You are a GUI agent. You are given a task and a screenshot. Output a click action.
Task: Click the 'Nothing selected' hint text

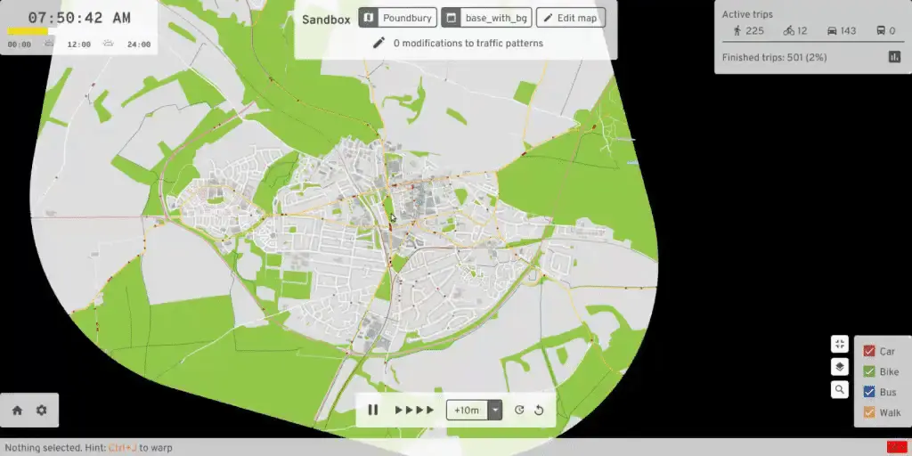click(88, 448)
